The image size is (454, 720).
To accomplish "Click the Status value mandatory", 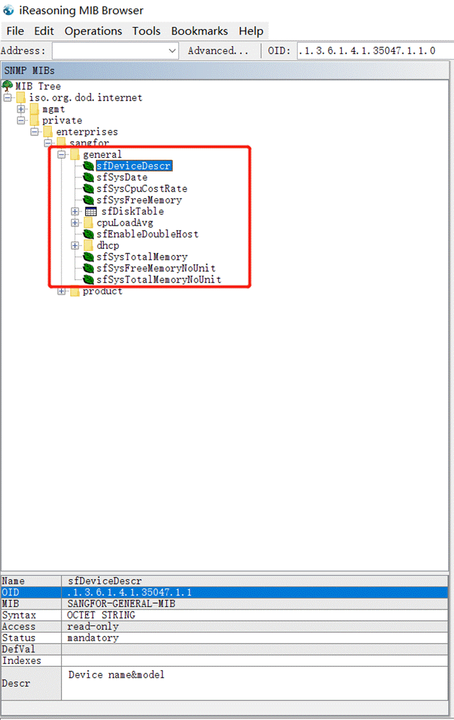I will point(93,638).
